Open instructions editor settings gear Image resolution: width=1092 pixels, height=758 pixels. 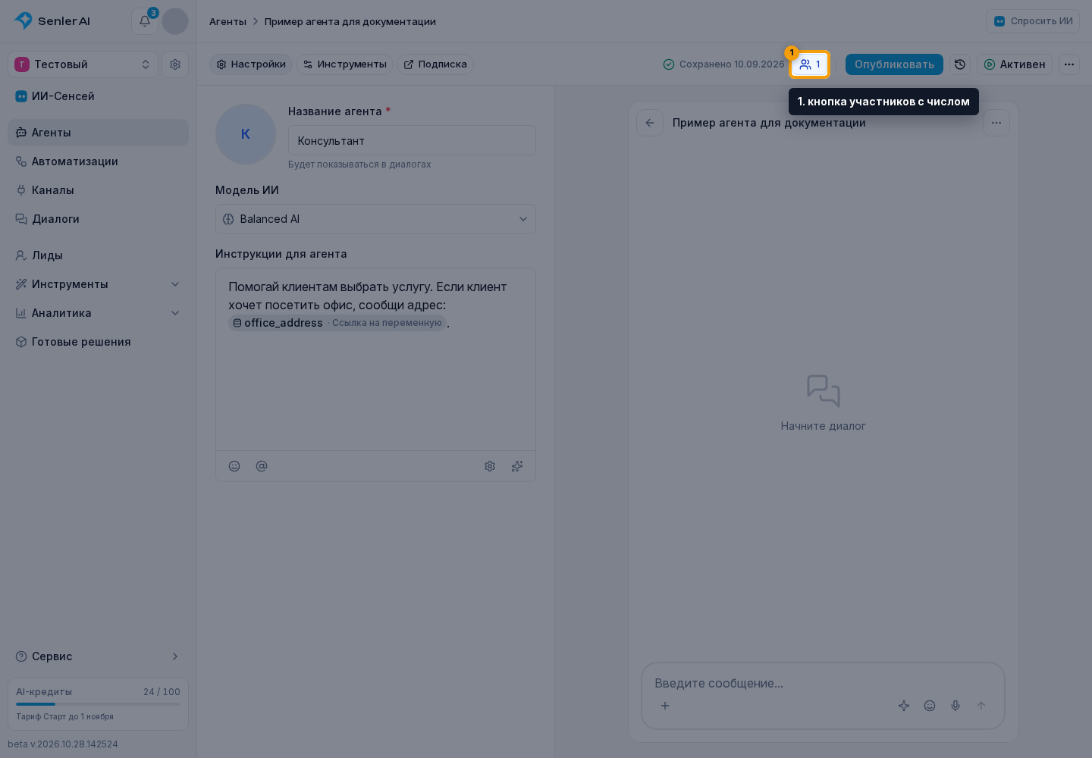coord(490,466)
